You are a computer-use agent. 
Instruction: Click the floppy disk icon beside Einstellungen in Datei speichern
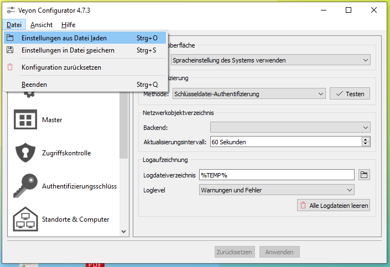coord(10,50)
